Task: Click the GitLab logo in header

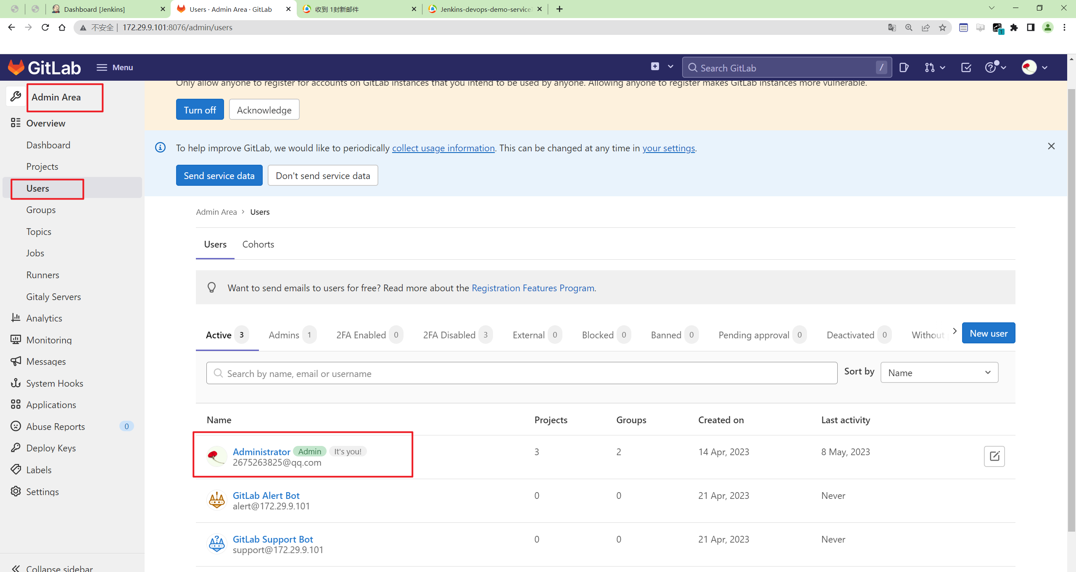Action: point(44,67)
